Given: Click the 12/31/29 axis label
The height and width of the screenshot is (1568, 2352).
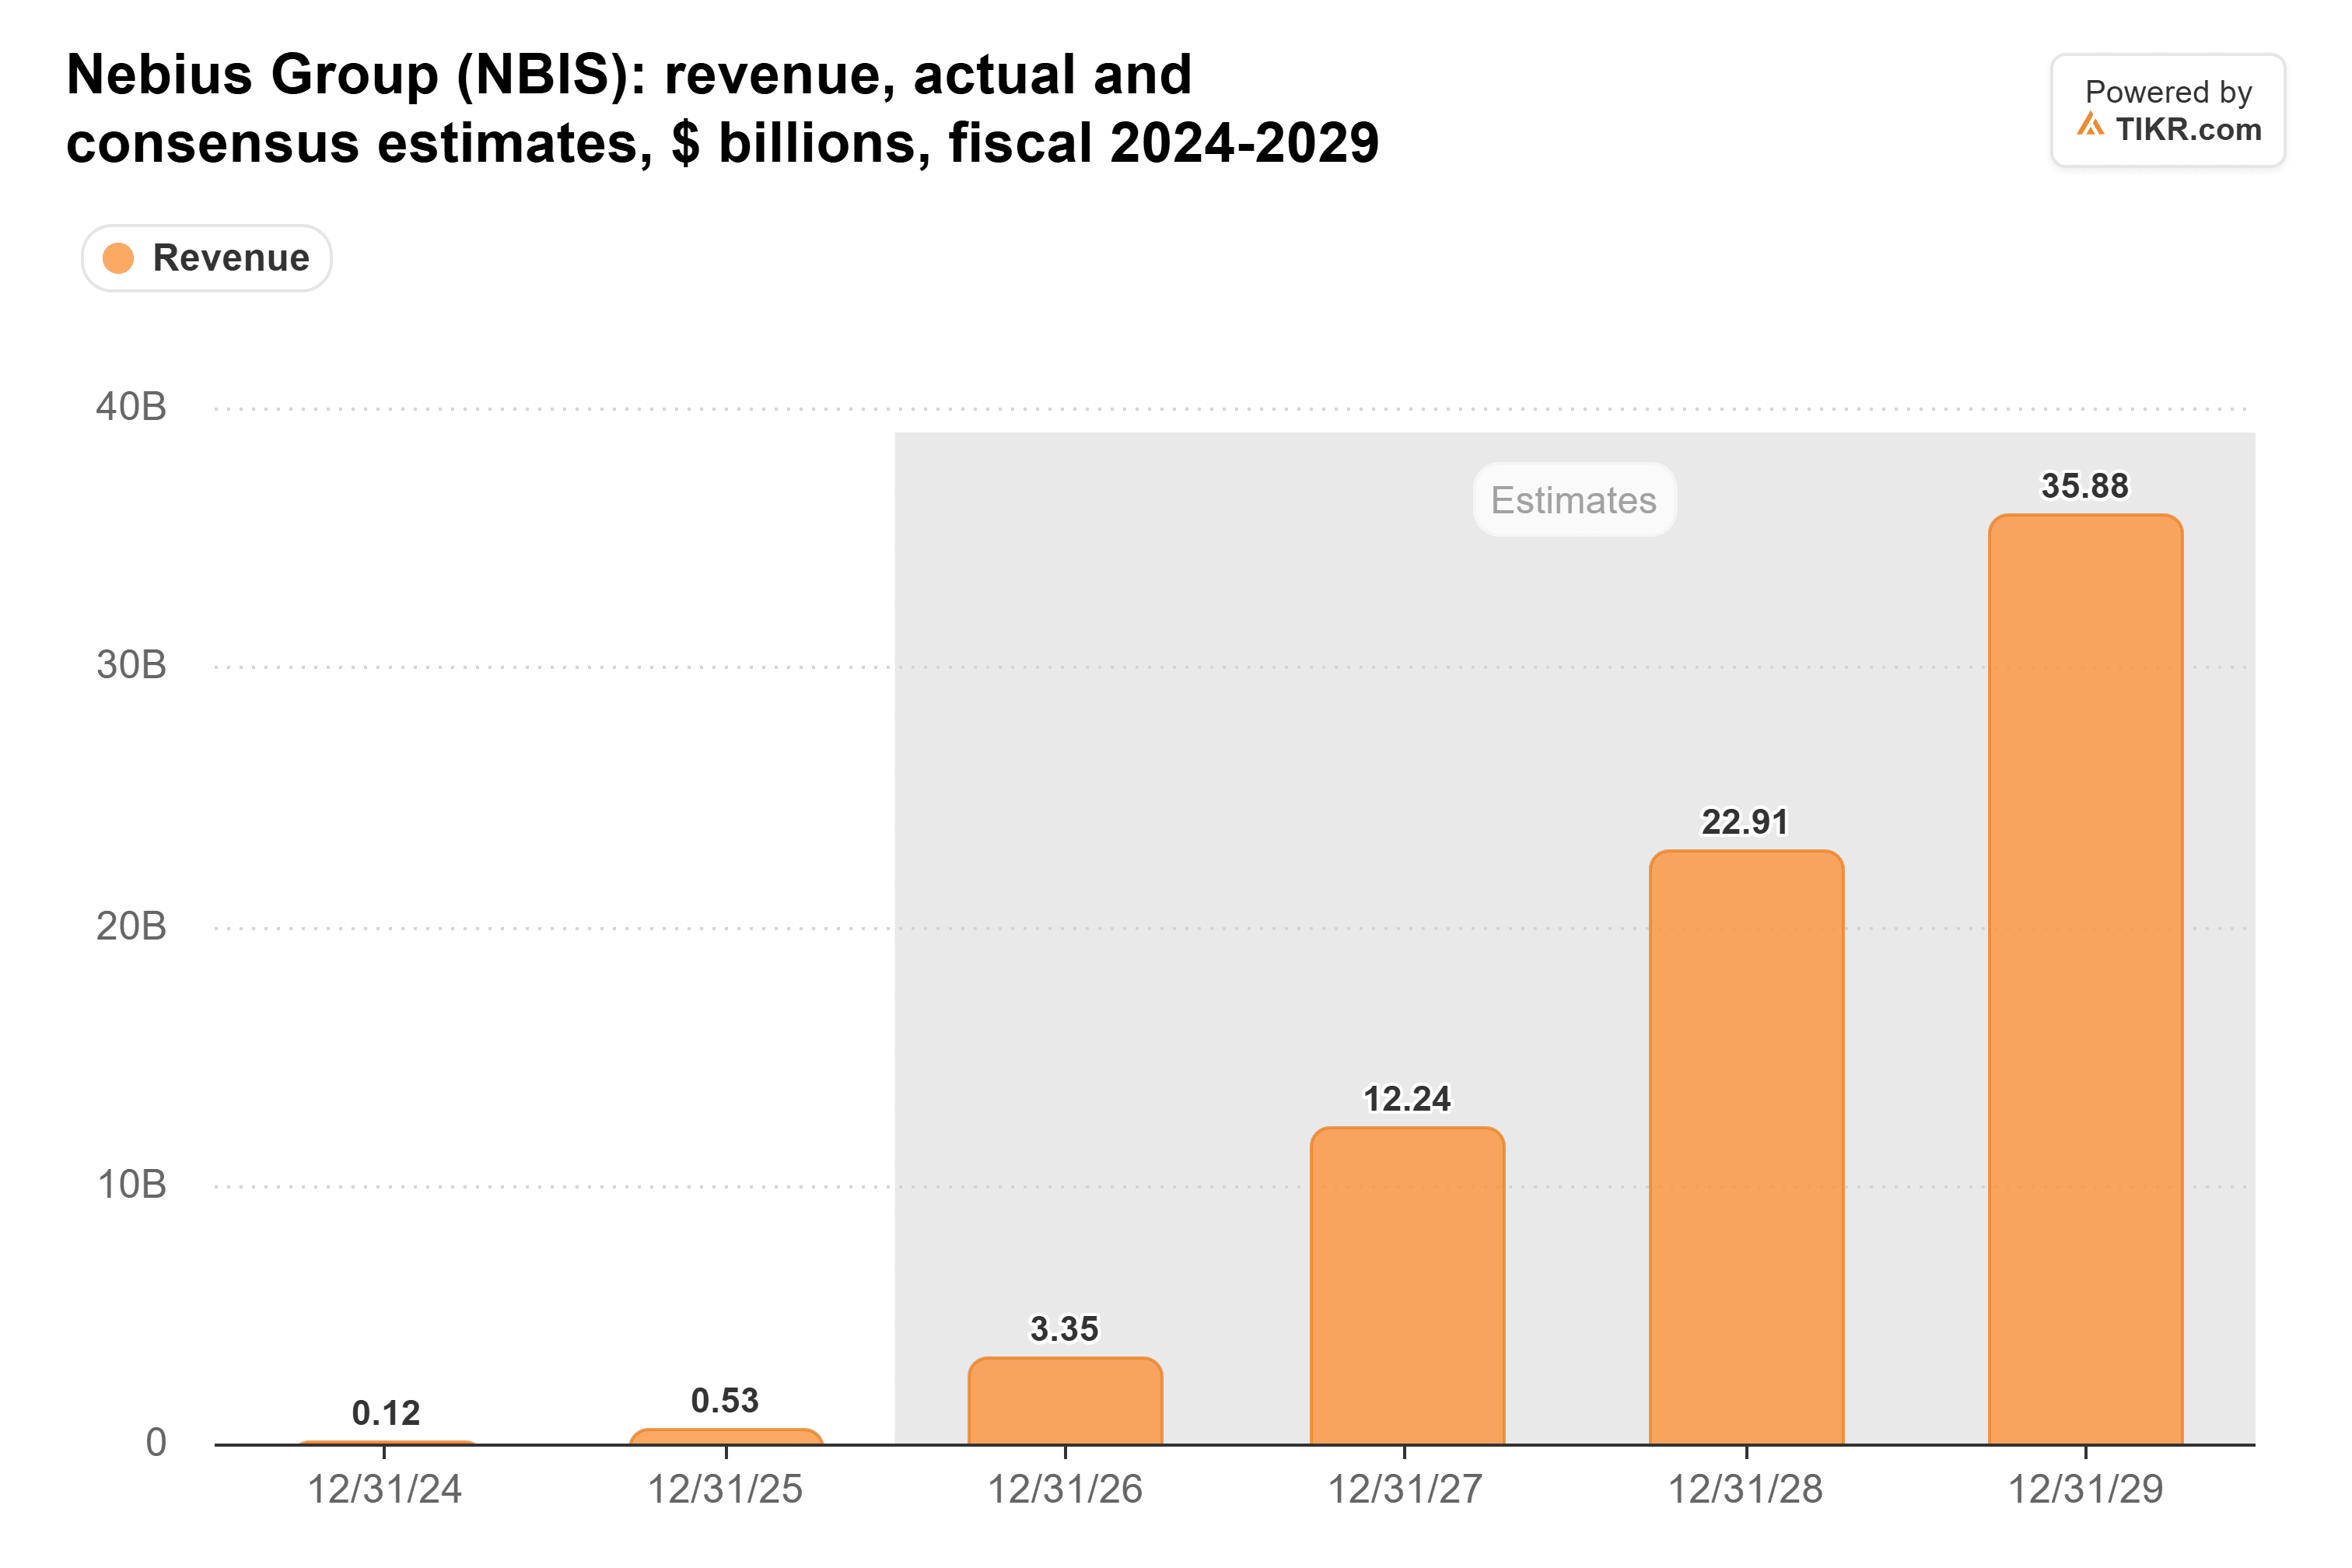Looking at the screenshot, I should coord(2086,1490).
